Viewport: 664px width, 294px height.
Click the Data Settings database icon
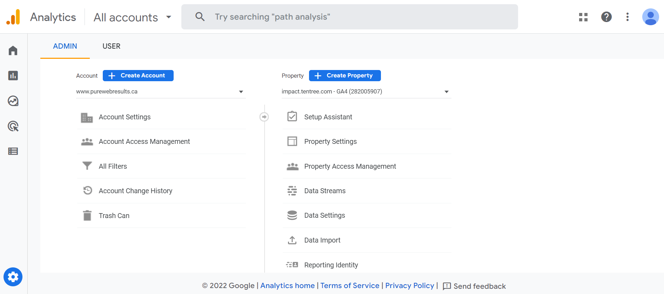tap(292, 215)
